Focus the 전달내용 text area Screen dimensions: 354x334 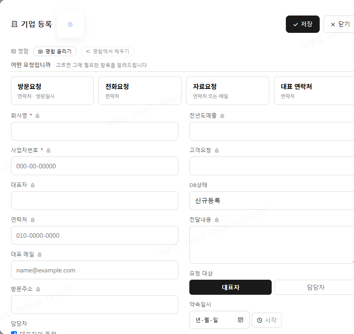(272, 245)
